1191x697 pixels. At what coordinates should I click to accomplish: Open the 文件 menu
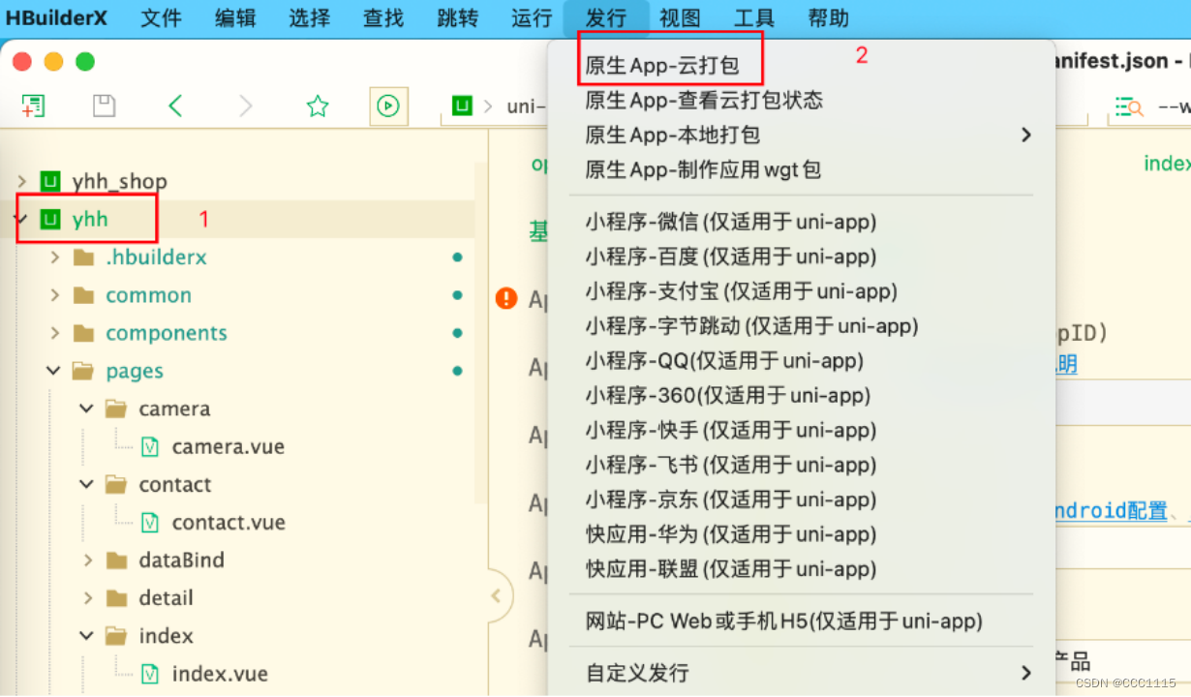pos(161,17)
